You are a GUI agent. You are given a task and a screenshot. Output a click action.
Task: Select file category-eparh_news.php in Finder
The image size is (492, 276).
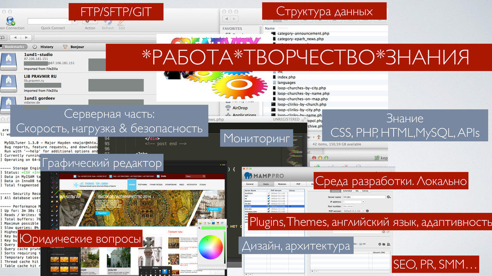pyautogui.click(x=300, y=39)
